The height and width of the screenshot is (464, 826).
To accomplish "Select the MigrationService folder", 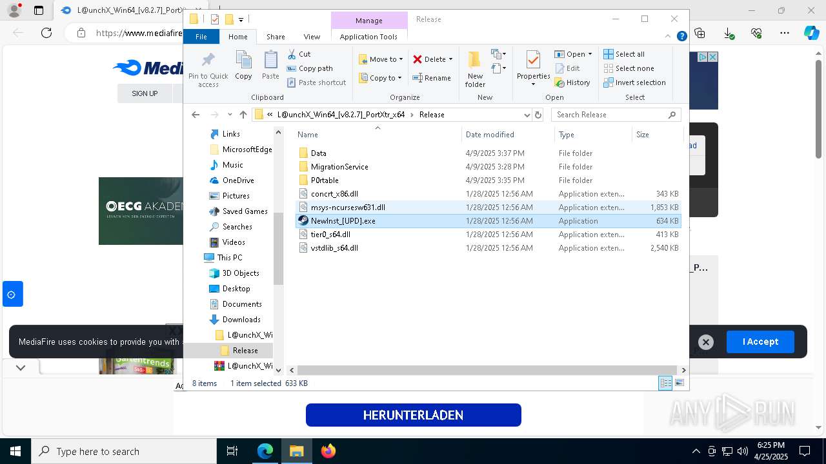I will pyautogui.click(x=489, y=167).
